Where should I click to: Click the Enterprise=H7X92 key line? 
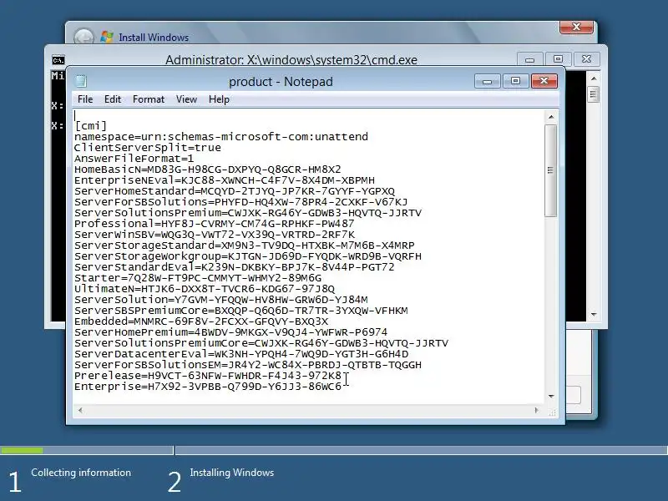pos(208,387)
